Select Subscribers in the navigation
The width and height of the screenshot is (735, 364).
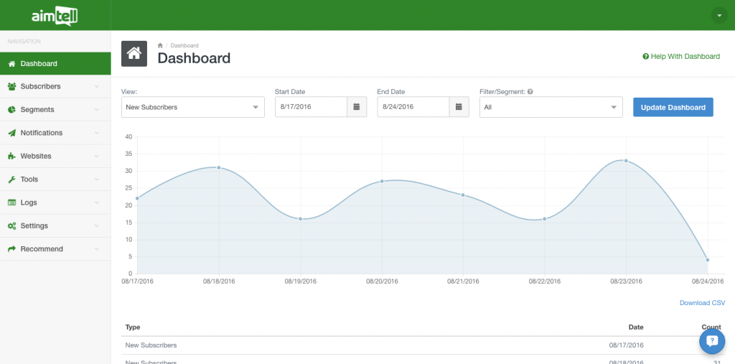coord(55,87)
